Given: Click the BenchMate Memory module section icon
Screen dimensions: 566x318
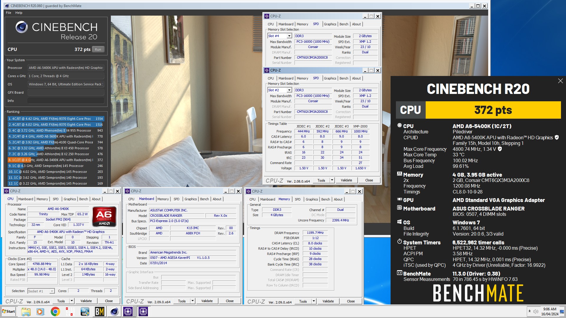Looking at the screenshot, I should pos(399,174).
